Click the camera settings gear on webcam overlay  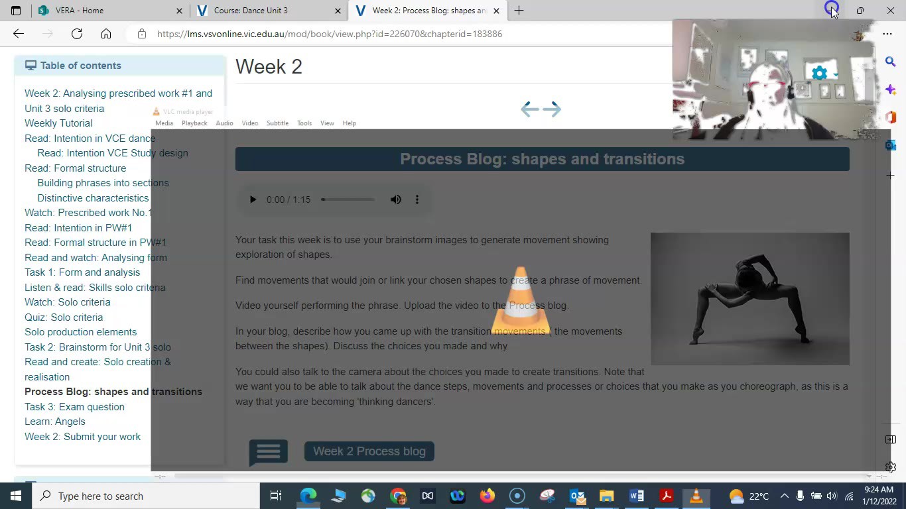tap(819, 73)
